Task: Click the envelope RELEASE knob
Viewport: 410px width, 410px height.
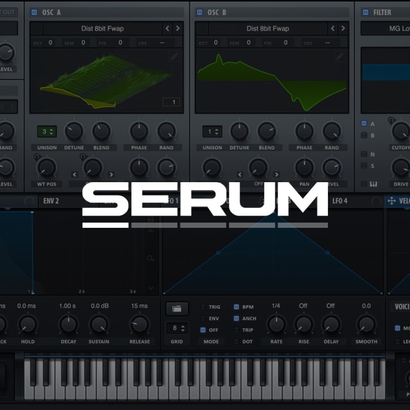Action: click(x=139, y=324)
